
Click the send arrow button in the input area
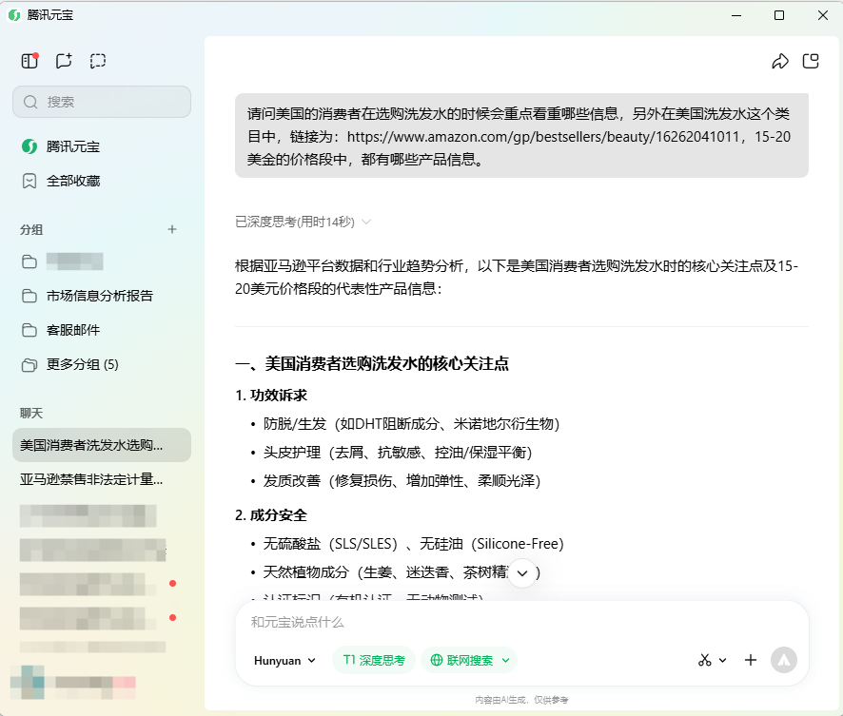(784, 660)
